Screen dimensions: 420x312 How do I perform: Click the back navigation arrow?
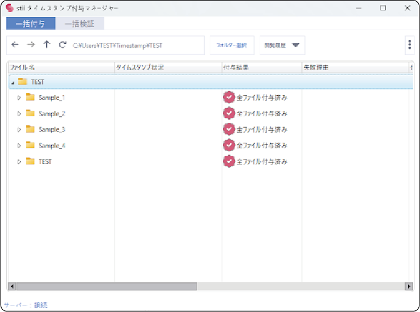coord(15,46)
